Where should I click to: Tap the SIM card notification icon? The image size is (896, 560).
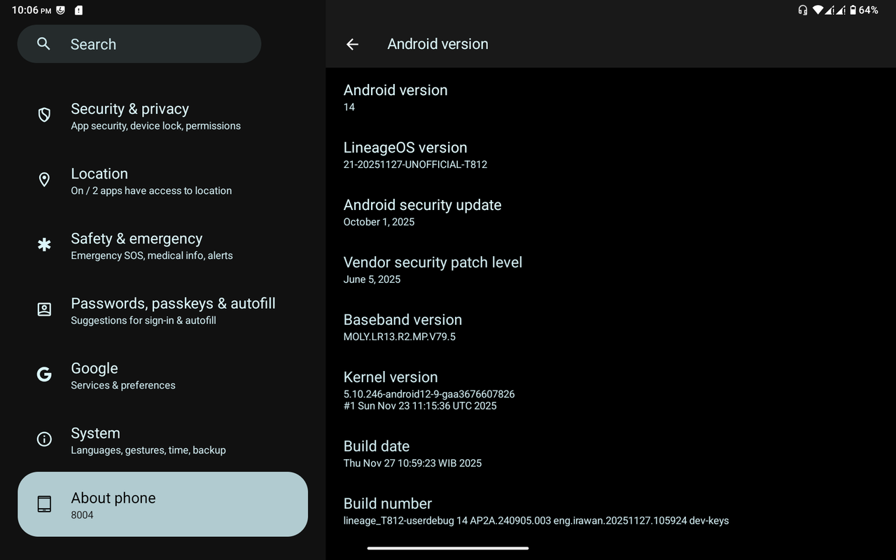pyautogui.click(x=78, y=10)
